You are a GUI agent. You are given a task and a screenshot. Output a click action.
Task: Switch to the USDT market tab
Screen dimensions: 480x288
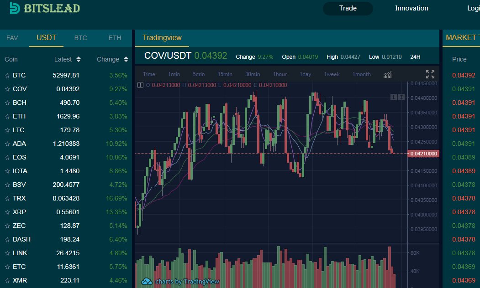pos(46,37)
